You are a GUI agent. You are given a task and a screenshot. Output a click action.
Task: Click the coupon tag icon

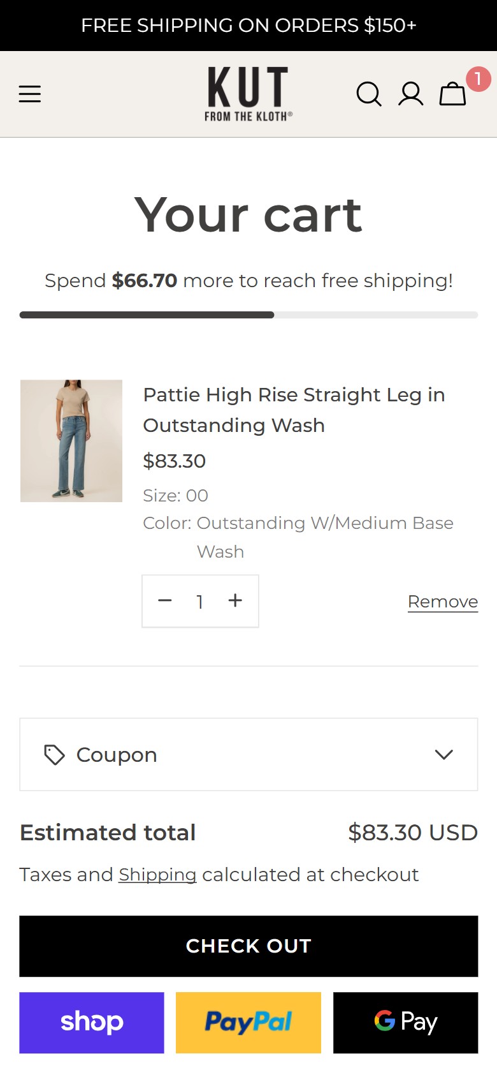54,755
